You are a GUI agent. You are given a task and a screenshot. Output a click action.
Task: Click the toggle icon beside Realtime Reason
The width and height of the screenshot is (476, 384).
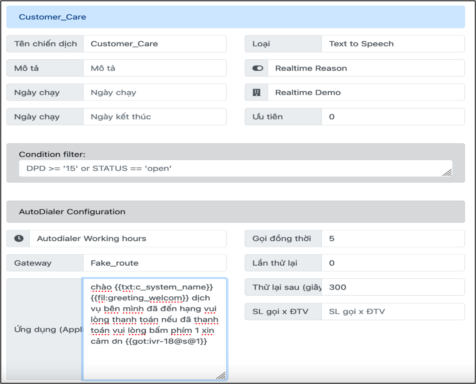(257, 68)
